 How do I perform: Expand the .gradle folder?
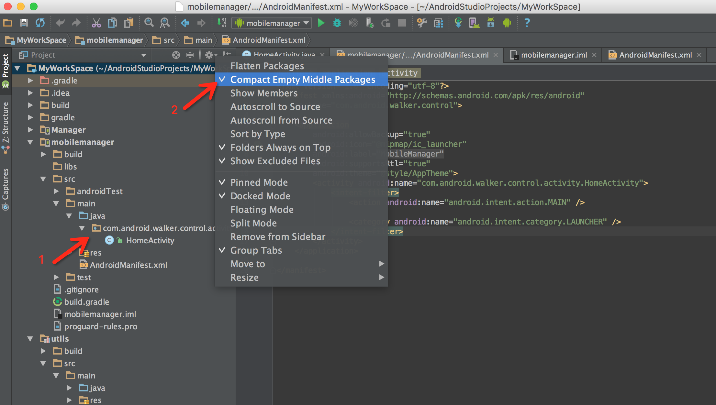(30, 81)
